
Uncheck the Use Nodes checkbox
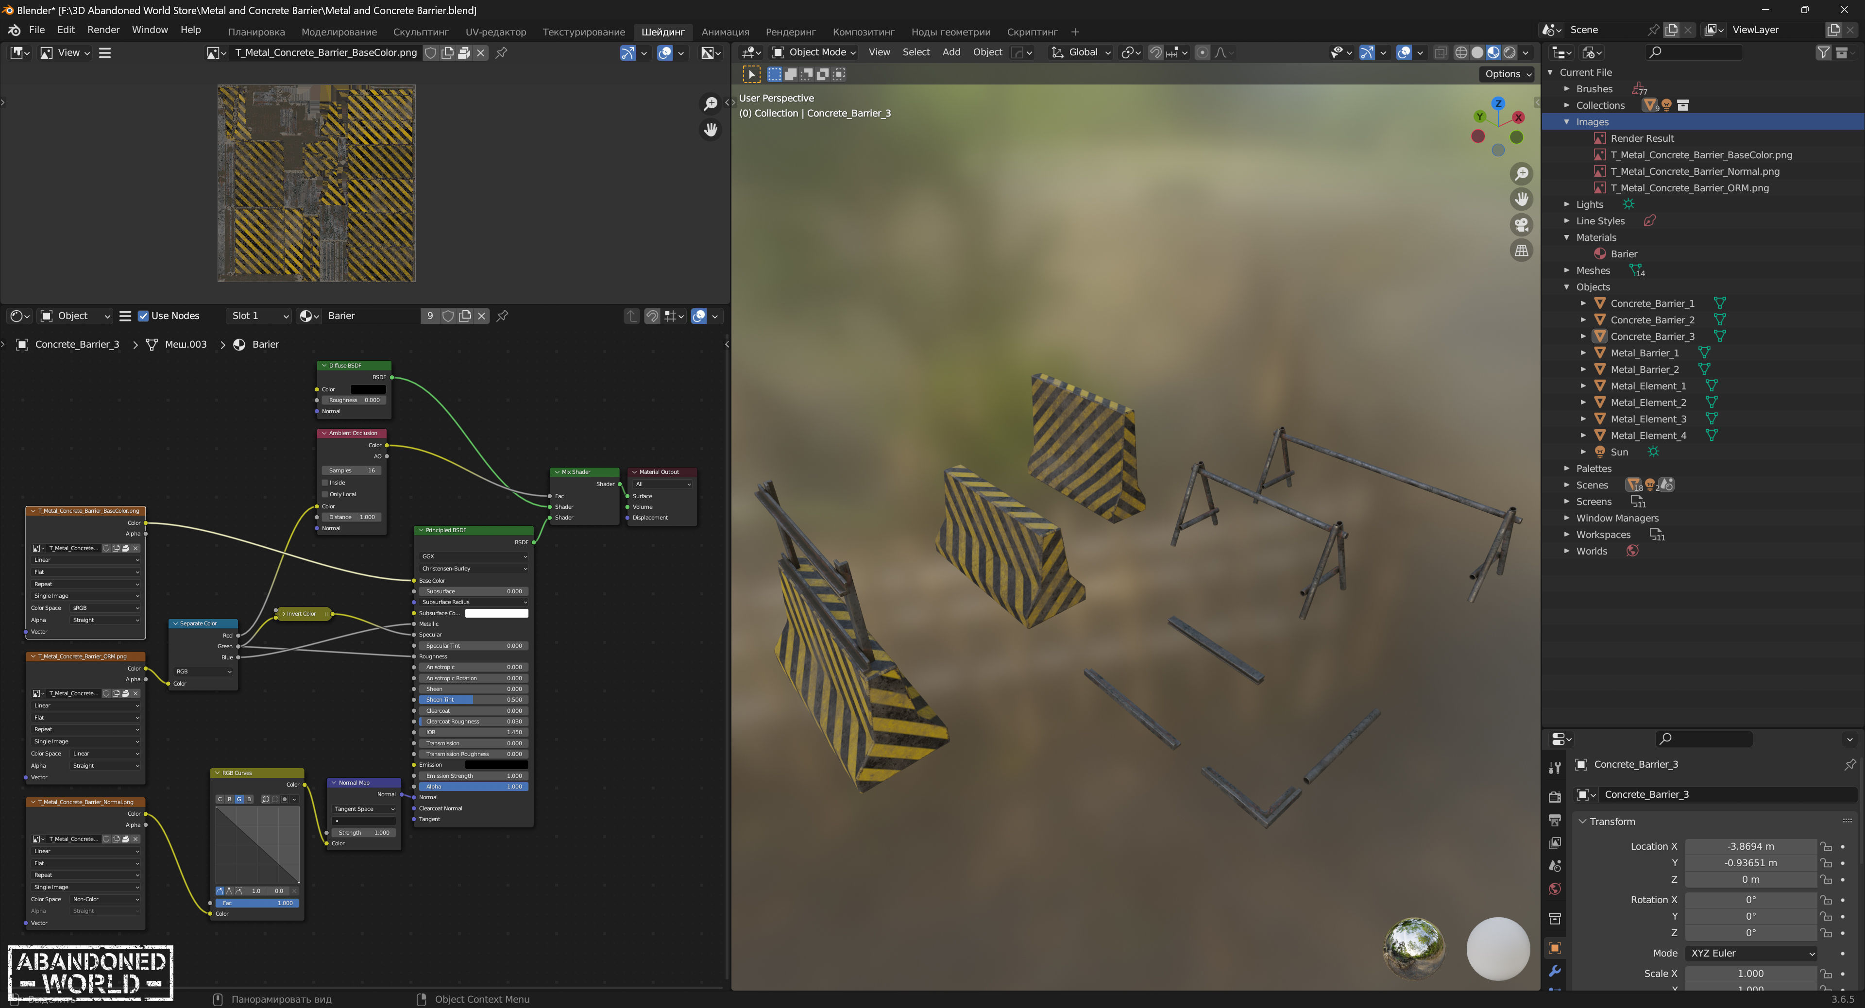click(143, 316)
